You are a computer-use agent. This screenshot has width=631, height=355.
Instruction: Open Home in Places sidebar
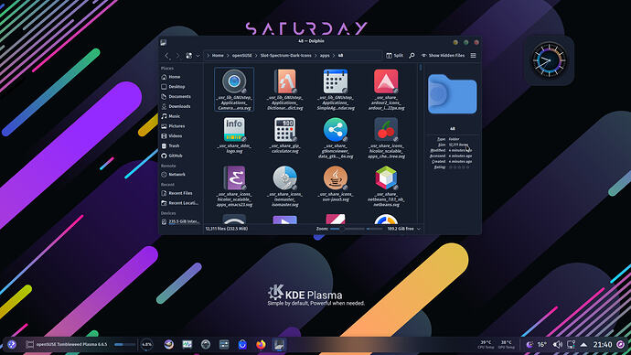pos(180,77)
